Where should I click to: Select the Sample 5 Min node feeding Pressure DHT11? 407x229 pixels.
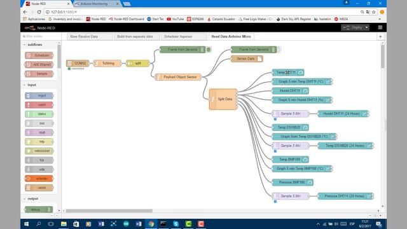291,197
